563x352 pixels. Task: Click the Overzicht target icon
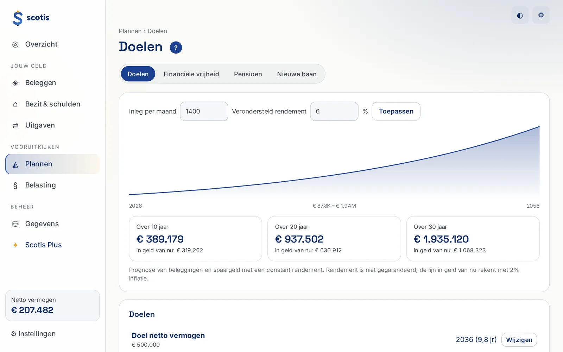point(15,45)
